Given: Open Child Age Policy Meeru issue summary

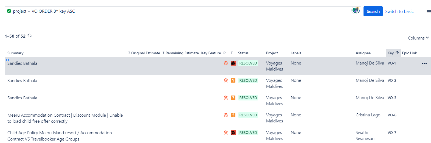Looking at the screenshot, I should tap(60, 136).
